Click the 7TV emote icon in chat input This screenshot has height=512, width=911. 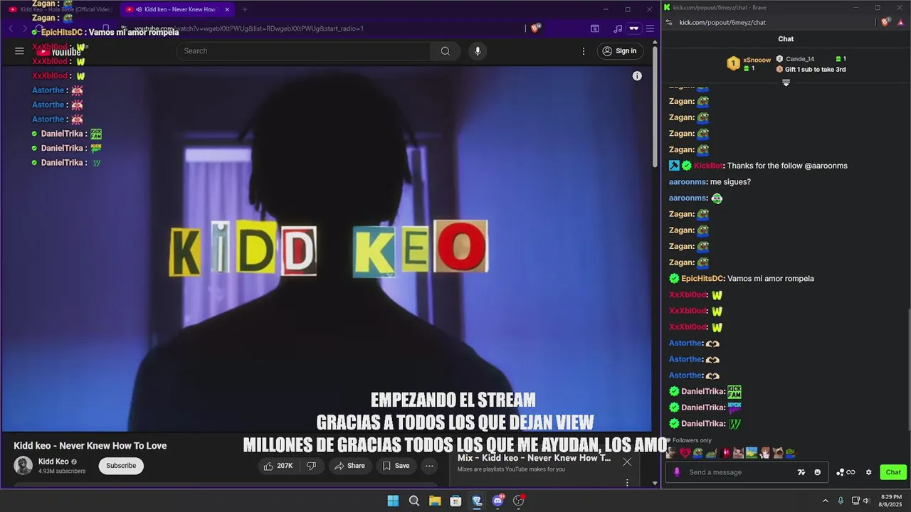click(801, 472)
